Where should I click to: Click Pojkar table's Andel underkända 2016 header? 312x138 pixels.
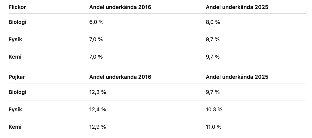coord(120,77)
